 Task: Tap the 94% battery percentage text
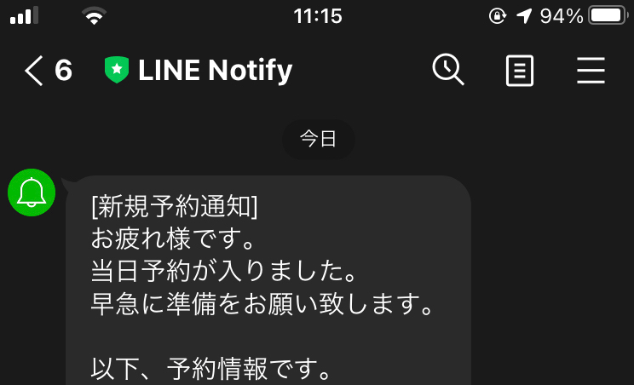(x=562, y=16)
